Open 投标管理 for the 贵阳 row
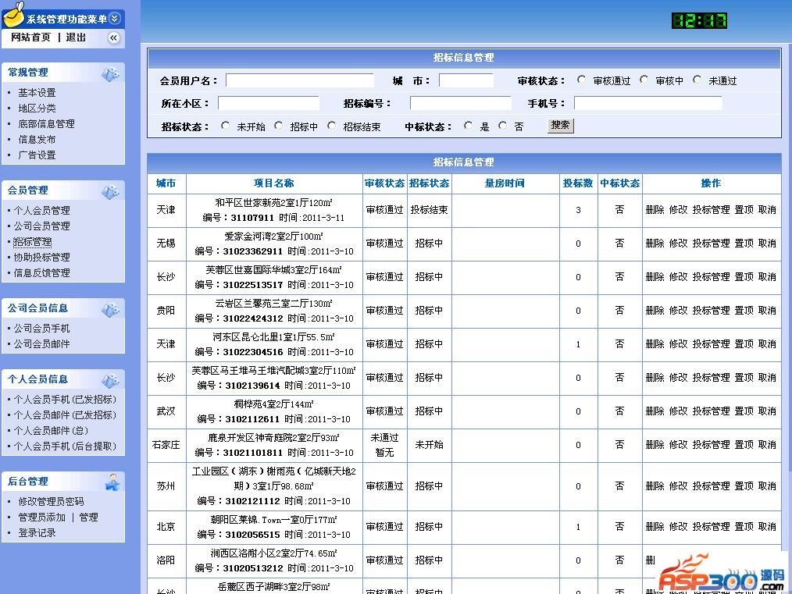The height and width of the screenshot is (594, 792). tap(711, 311)
